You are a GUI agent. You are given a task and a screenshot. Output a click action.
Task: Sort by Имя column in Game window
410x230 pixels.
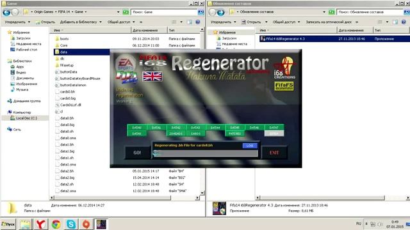(90, 30)
